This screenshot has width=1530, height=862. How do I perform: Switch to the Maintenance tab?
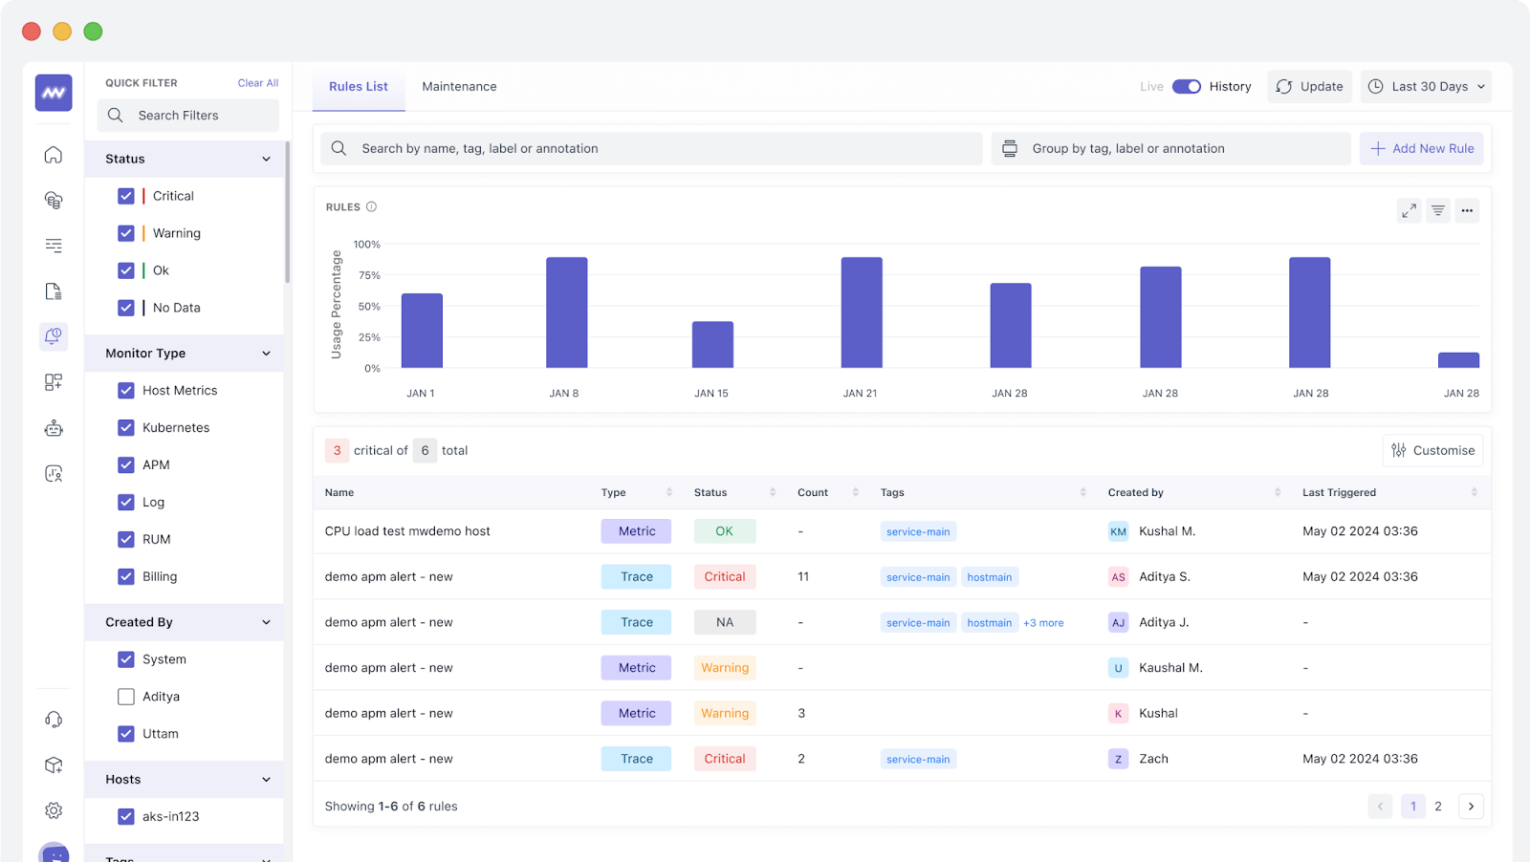(x=459, y=86)
